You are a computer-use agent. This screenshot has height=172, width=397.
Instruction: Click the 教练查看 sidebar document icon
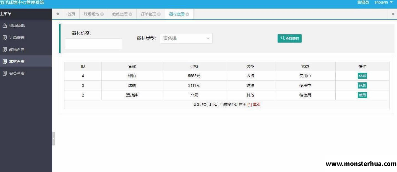click(x=4, y=49)
